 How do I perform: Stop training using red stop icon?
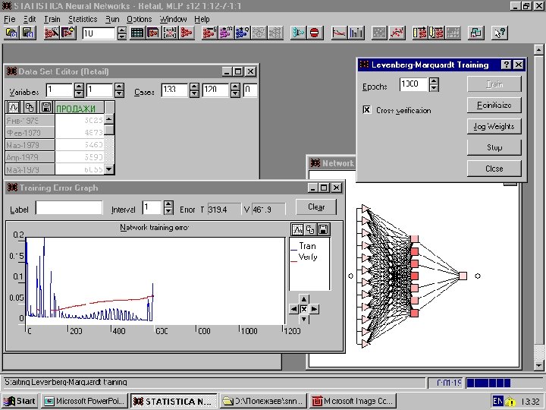(315, 33)
